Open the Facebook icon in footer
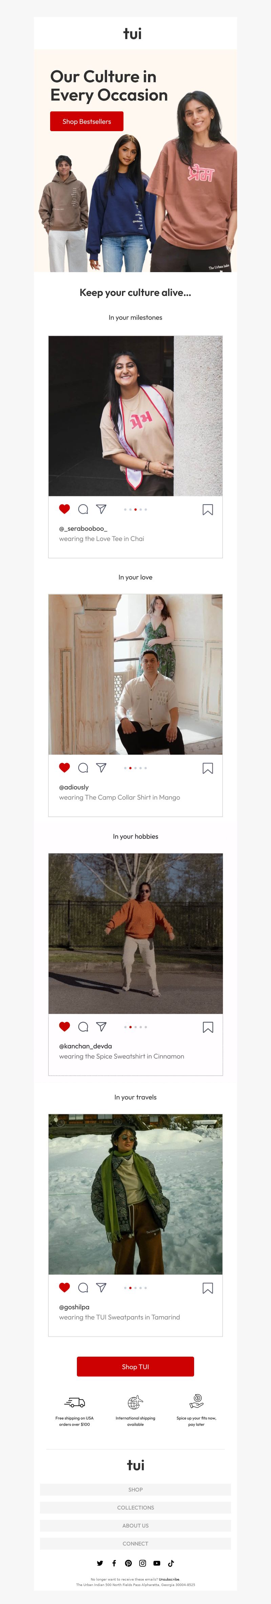This screenshot has height=1604, width=271. pyautogui.click(x=114, y=1563)
